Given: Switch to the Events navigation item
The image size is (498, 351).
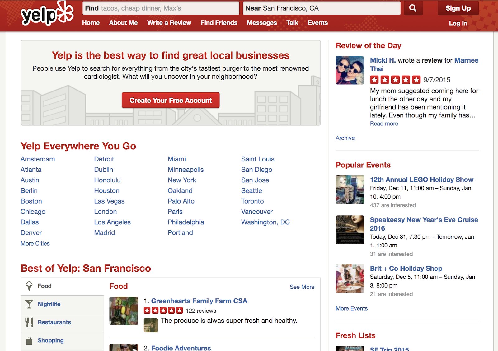Looking at the screenshot, I should [x=317, y=23].
